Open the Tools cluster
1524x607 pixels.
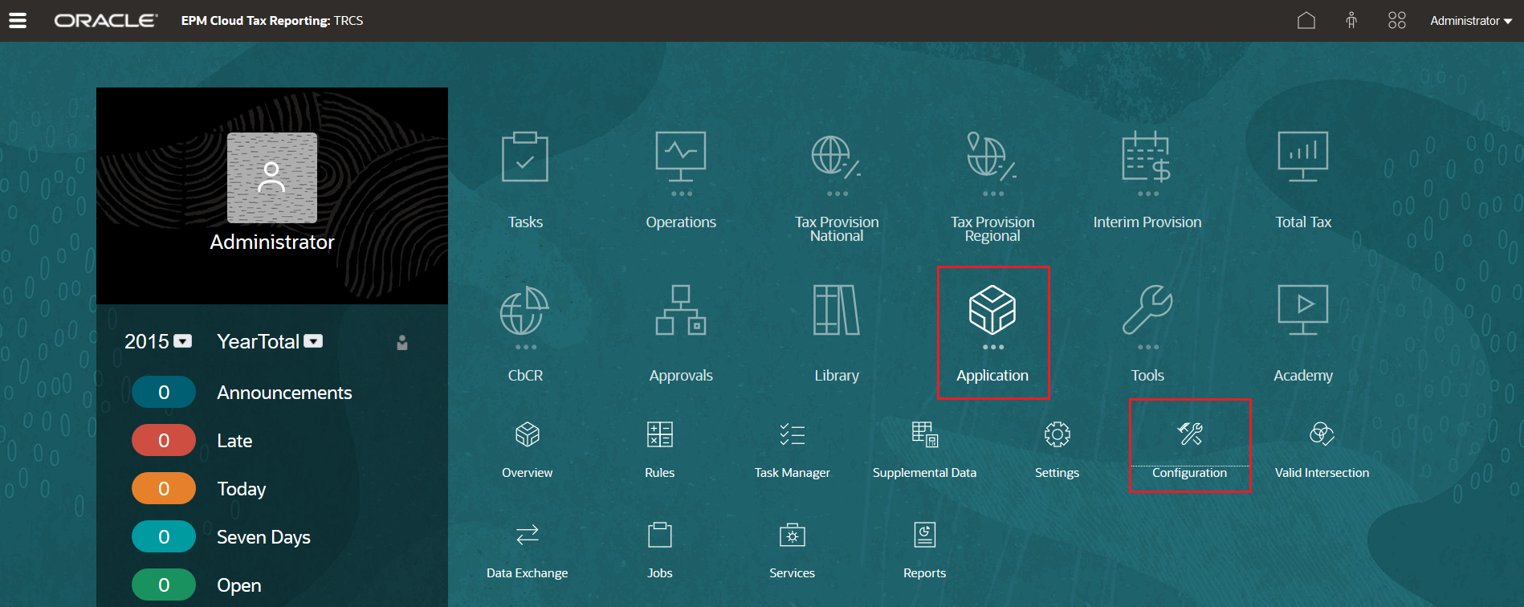[x=1147, y=334]
